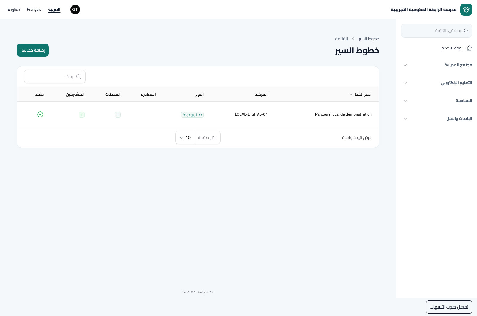Click تفعيل صوت التنبيهات button
This screenshot has width=477, height=316.
(x=449, y=307)
